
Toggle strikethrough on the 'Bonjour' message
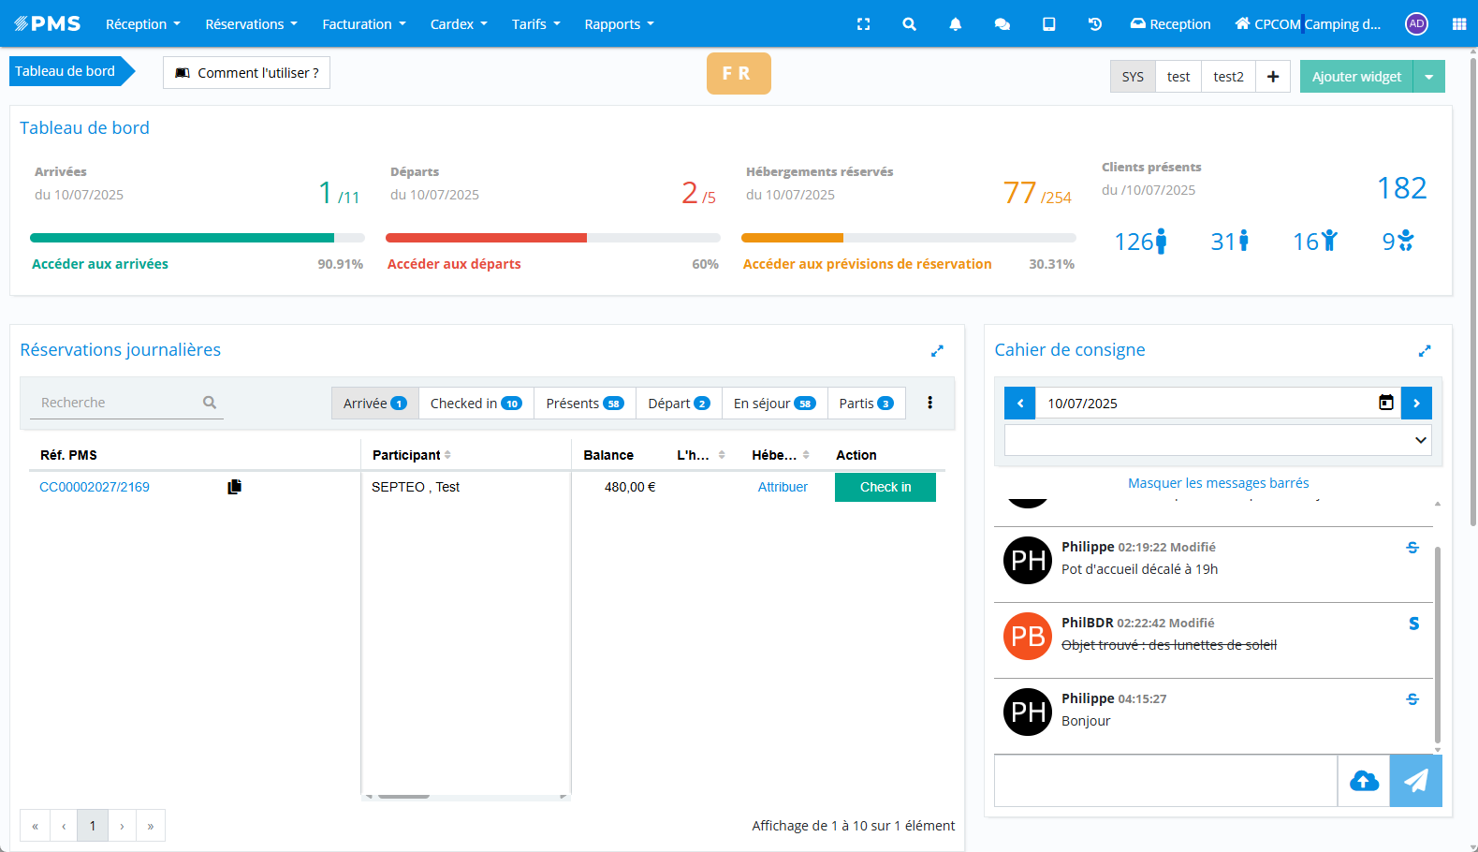(1412, 699)
